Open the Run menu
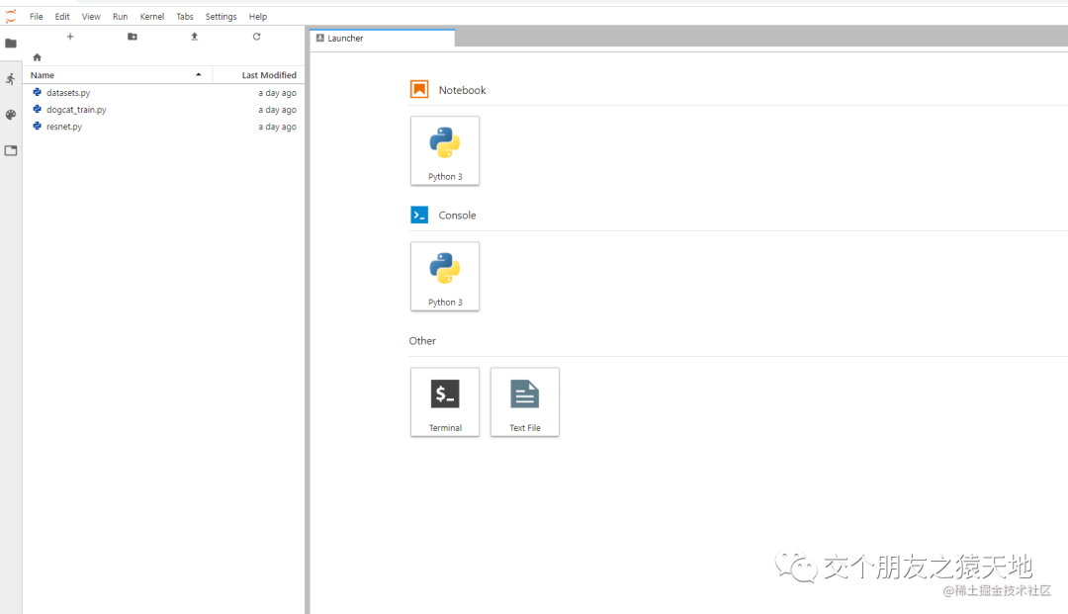The image size is (1068, 614). coord(120,17)
